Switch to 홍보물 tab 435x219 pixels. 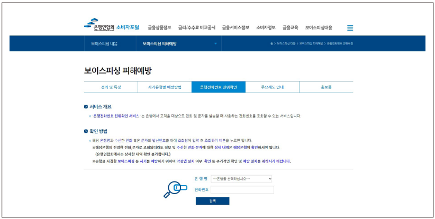326,87
